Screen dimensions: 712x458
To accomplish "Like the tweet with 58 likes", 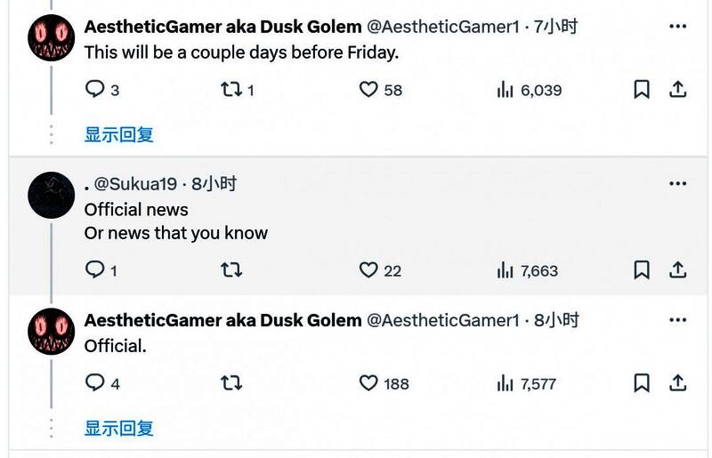I will pos(368,90).
